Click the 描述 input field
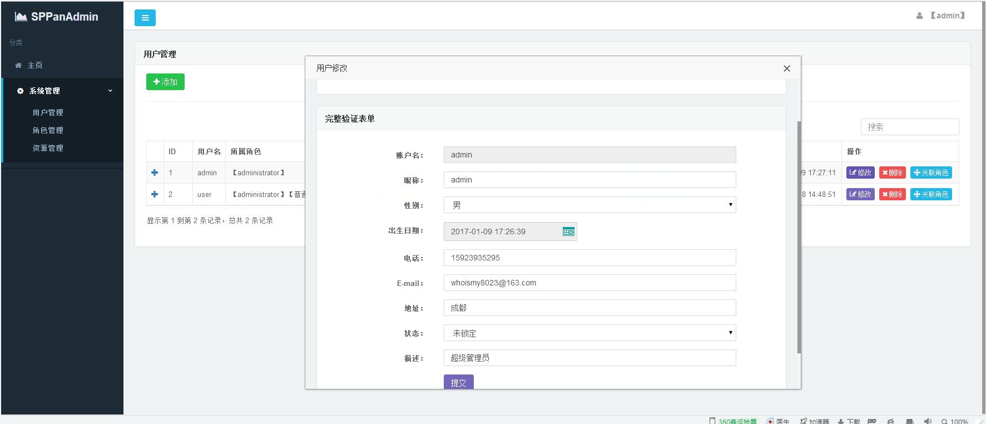The height and width of the screenshot is (424, 986). tap(589, 358)
